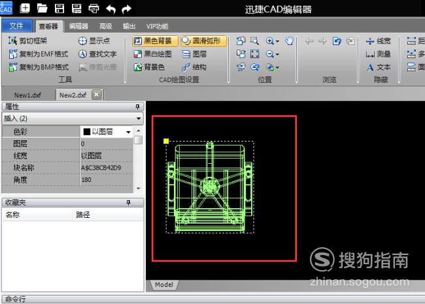Click the New file icon in title bar

coord(25,8)
